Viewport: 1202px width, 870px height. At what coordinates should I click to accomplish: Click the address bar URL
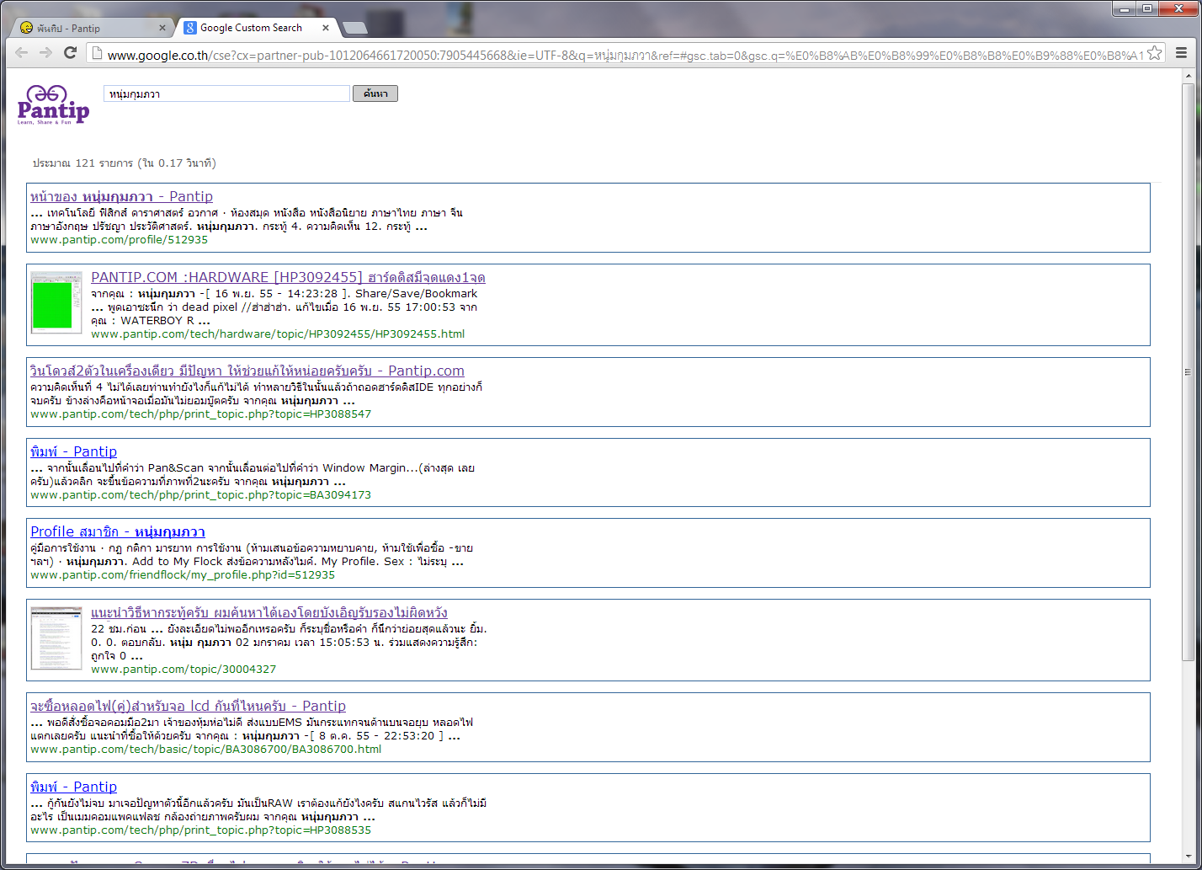(x=625, y=55)
